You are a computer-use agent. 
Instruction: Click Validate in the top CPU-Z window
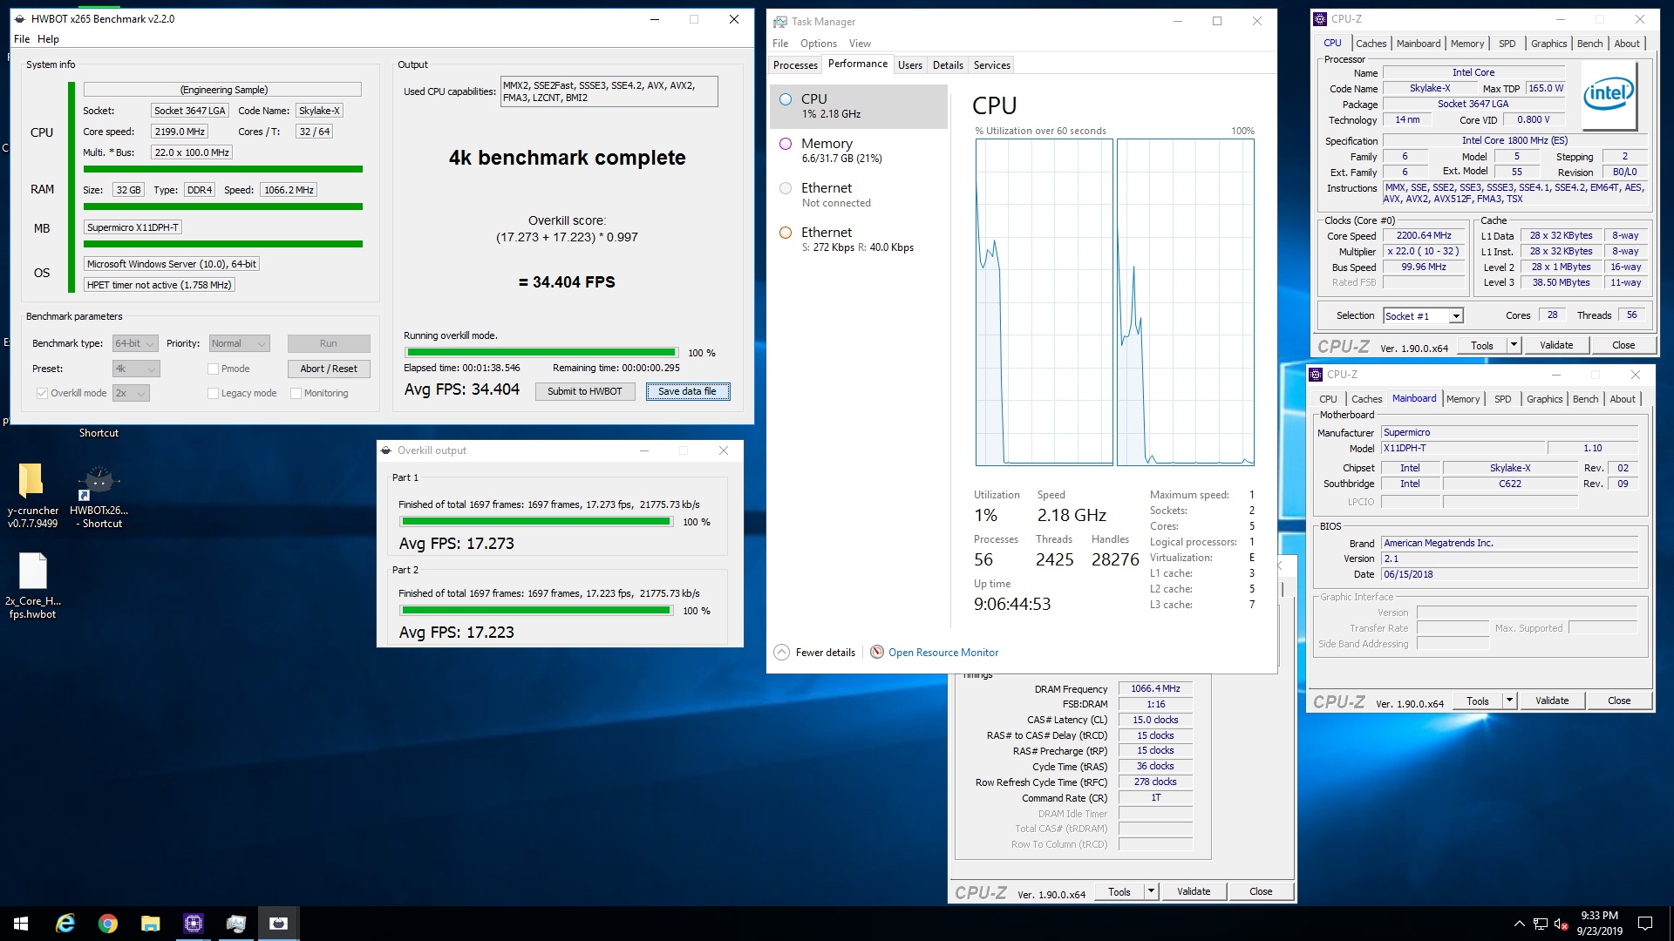point(1556,345)
